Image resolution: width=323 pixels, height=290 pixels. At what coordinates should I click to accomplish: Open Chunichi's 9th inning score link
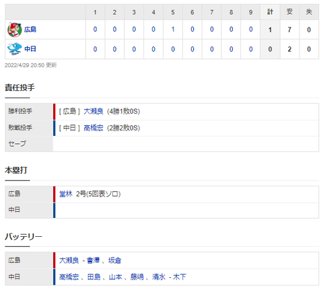251,49
